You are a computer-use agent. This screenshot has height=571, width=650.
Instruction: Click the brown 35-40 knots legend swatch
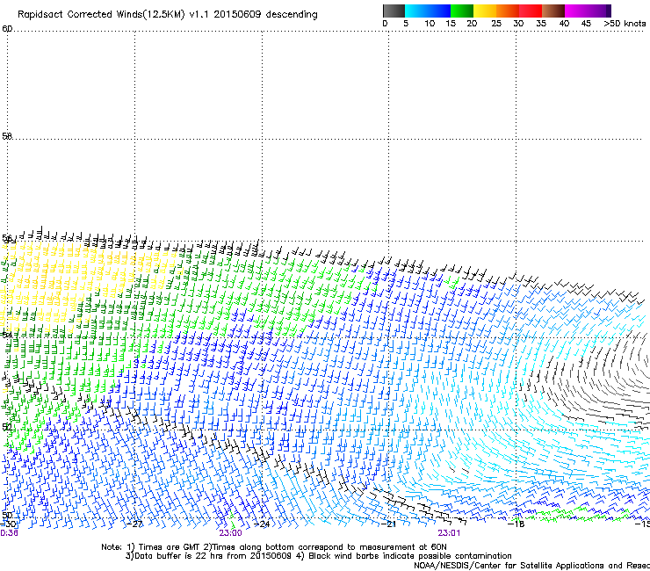(553, 11)
